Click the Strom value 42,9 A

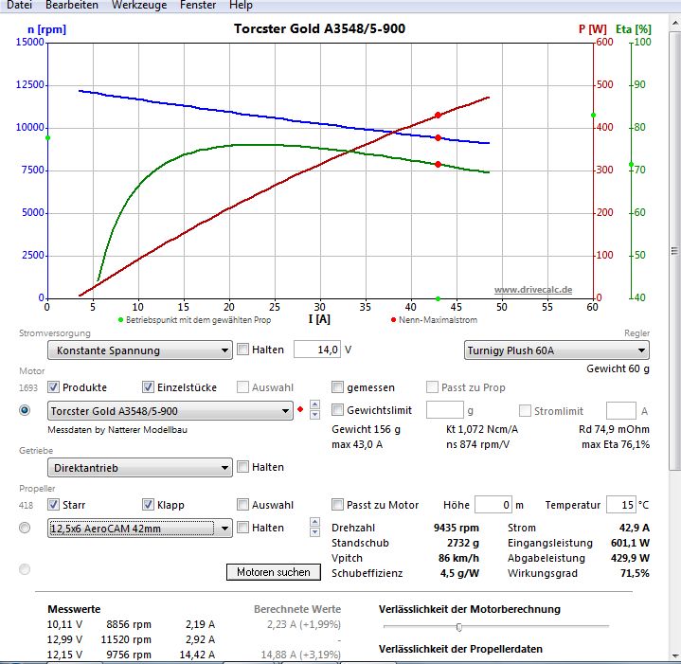[x=634, y=528]
